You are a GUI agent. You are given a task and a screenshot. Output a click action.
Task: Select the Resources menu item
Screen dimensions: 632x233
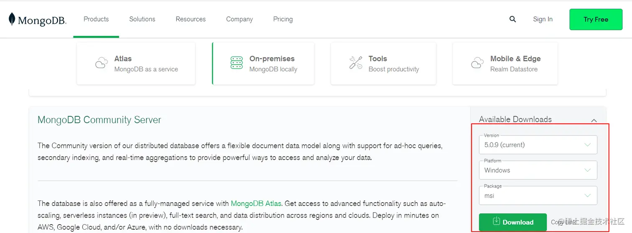(191, 19)
